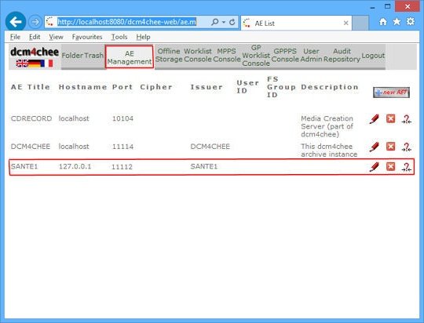Viewport: 424px width, 323px height.
Task: Delete the DCM4CHEE entry
Action: (390, 147)
